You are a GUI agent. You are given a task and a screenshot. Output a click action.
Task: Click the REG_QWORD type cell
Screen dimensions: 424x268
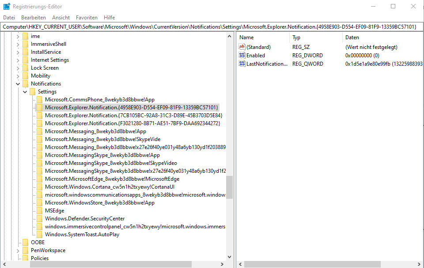pyautogui.click(x=307, y=63)
